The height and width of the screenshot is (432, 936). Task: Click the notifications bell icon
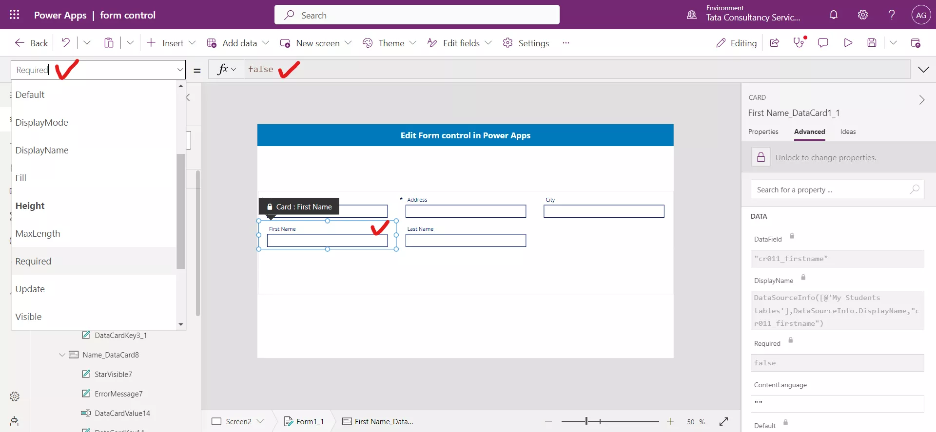pos(834,15)
